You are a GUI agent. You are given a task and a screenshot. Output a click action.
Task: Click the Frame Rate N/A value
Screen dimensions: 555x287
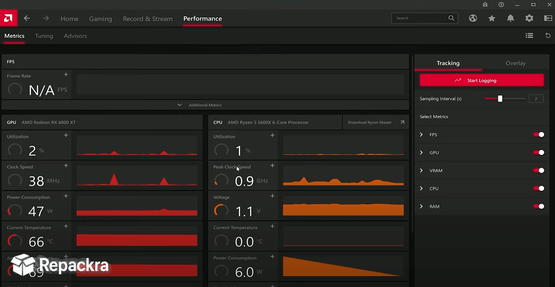click(x=41, y=90)
